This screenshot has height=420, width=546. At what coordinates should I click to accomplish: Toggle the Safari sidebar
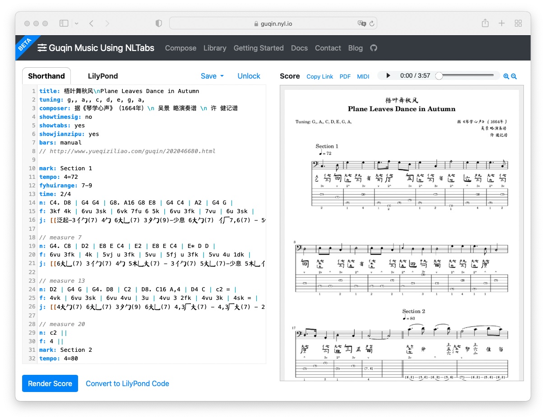[x=64, y=23]
